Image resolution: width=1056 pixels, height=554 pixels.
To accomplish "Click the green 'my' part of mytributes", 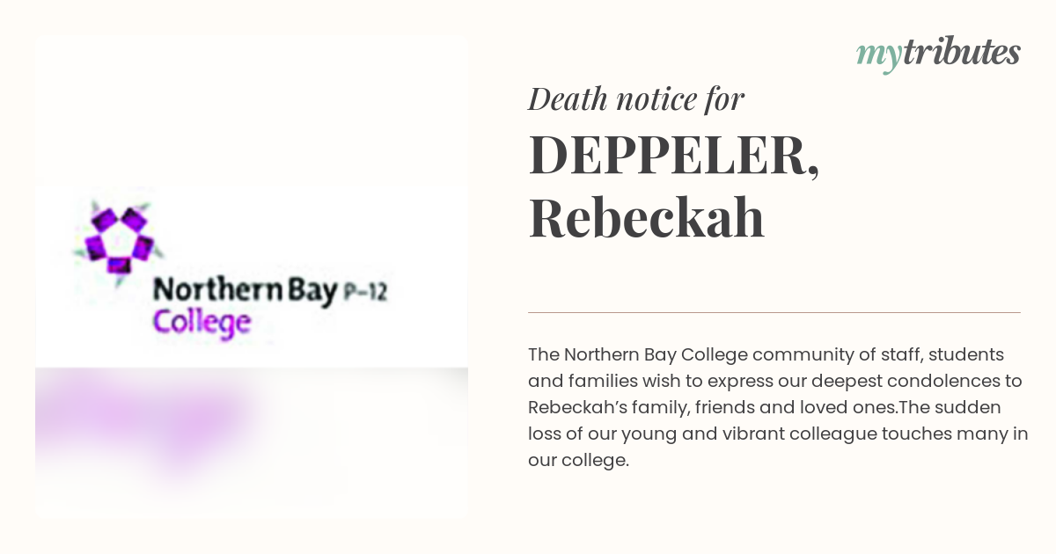I will click(878, 56).
